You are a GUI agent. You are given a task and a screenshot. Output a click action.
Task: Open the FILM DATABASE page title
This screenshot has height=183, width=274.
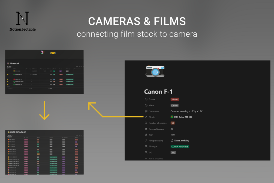tap(18, 132)
